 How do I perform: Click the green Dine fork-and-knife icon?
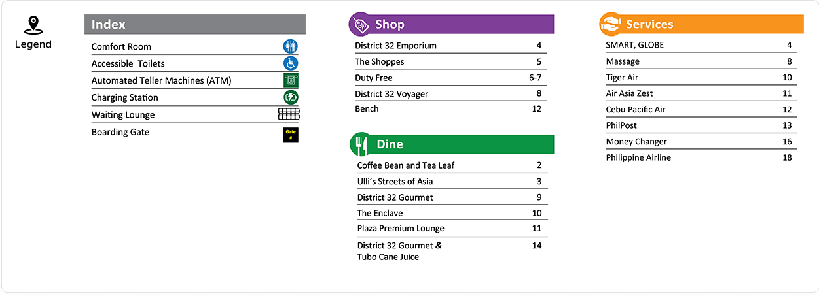(x=361, y=144)
